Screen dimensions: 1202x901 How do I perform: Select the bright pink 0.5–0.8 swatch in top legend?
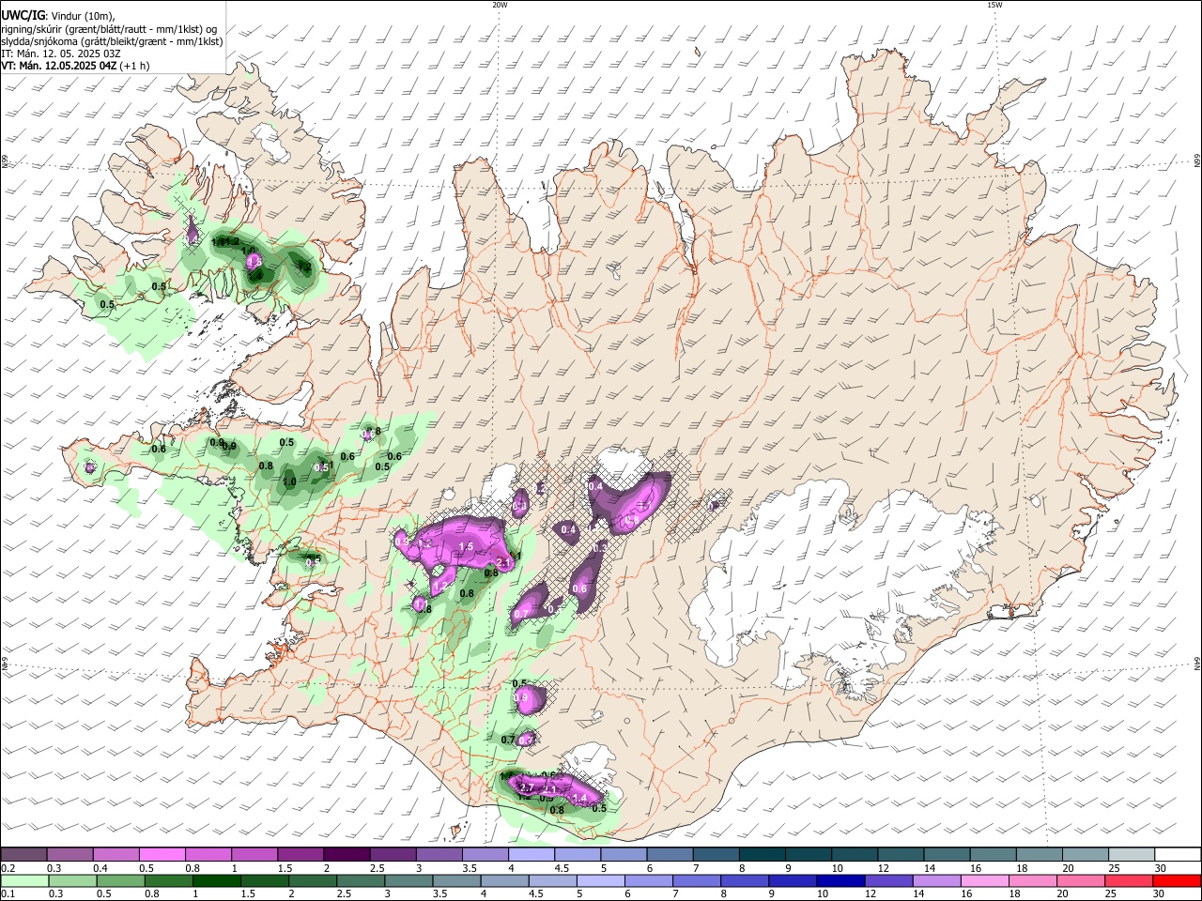point(162,854)
